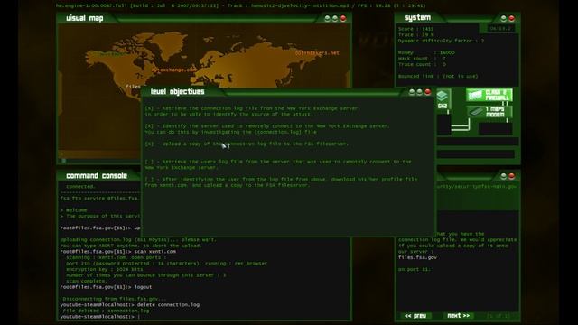The height and width of the screenshot is (325, 578).
Task: Click the first objective about retrieving connection log
Action: [x=252, y=111]
